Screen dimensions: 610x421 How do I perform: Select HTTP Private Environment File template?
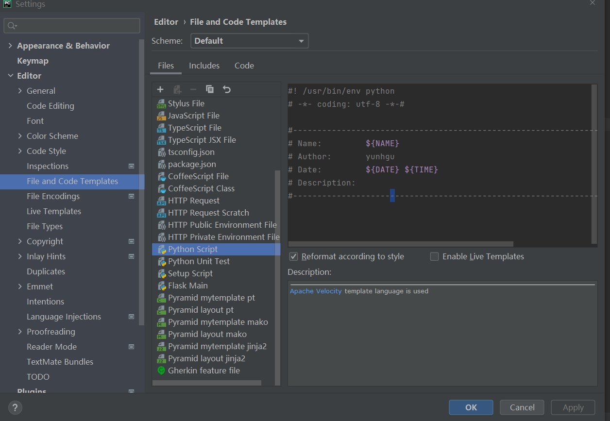[223, 237]
